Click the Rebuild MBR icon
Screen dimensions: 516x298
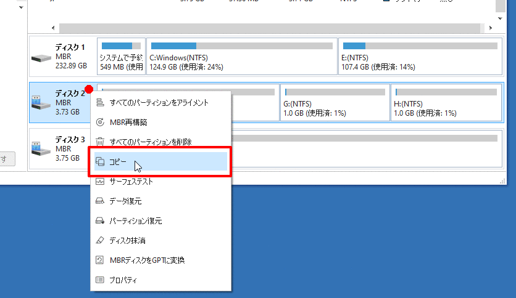pyautogui.click(x=100, y=123)
